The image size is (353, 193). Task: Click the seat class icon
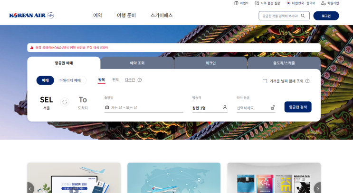(x=273, y=107)
